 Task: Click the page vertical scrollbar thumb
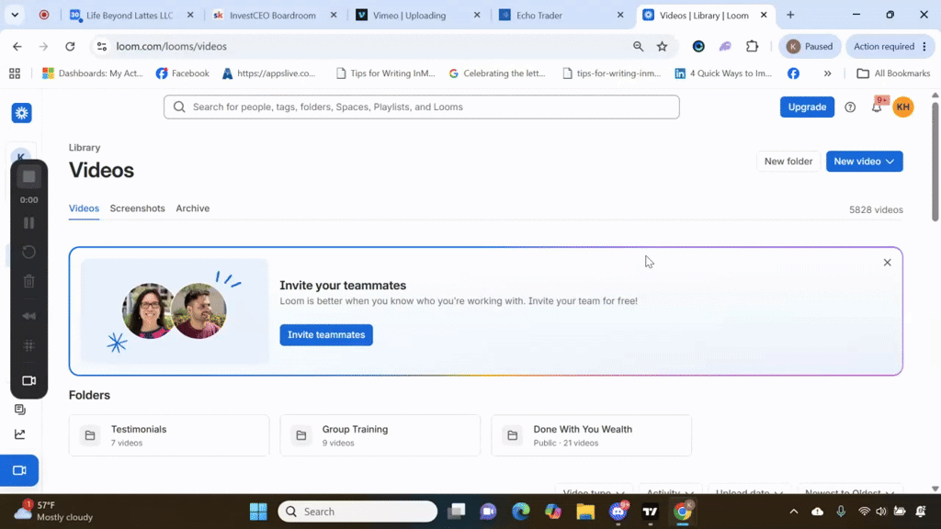[935, 162]
